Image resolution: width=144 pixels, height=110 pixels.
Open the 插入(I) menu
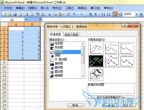pyautogui.click(x=45, y=8)
